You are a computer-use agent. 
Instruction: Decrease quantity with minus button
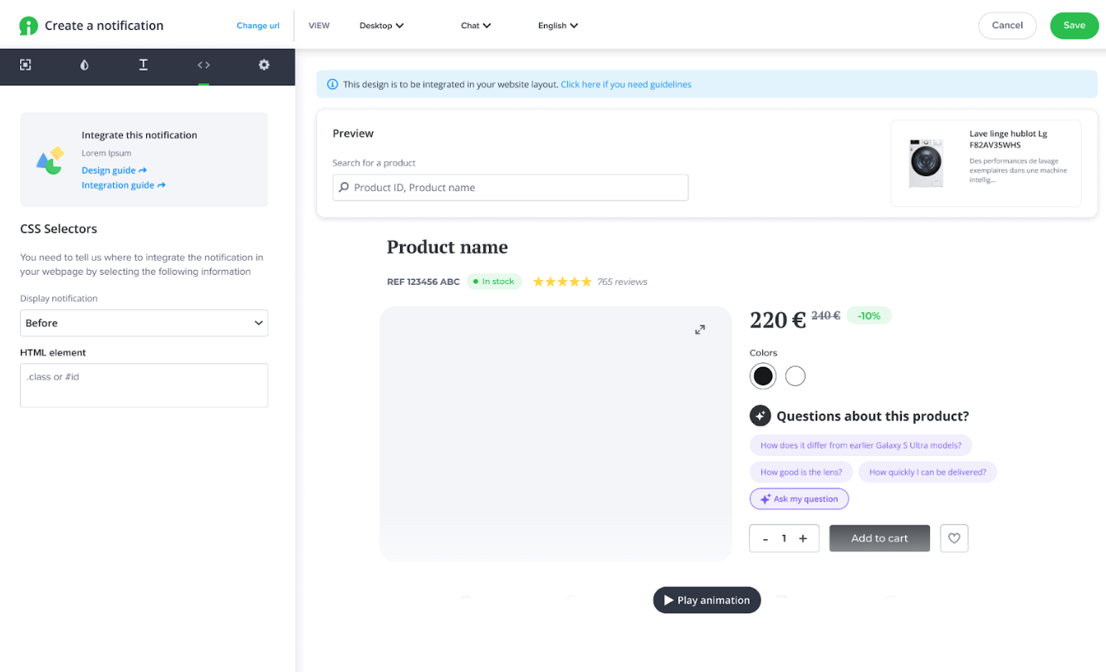[765, 538]
